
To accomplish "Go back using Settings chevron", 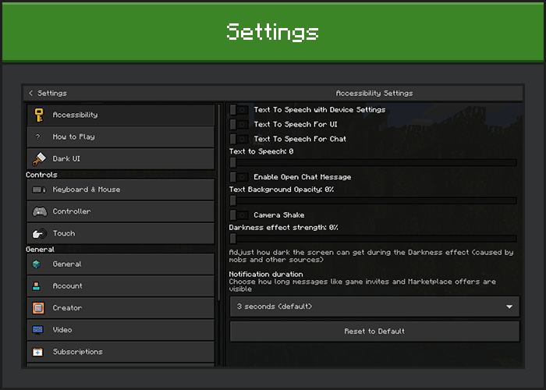I will pyautogui.click(x=31, y=93).
